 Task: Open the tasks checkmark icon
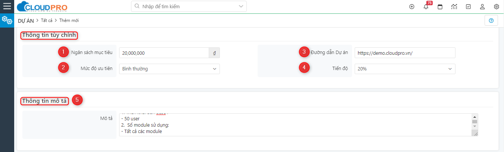tap(468, 7)
